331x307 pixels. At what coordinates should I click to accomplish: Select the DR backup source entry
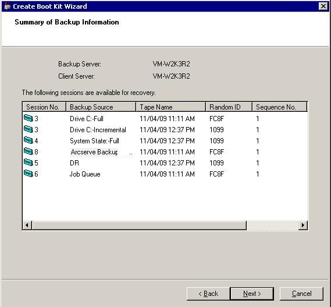pos(74,163)
